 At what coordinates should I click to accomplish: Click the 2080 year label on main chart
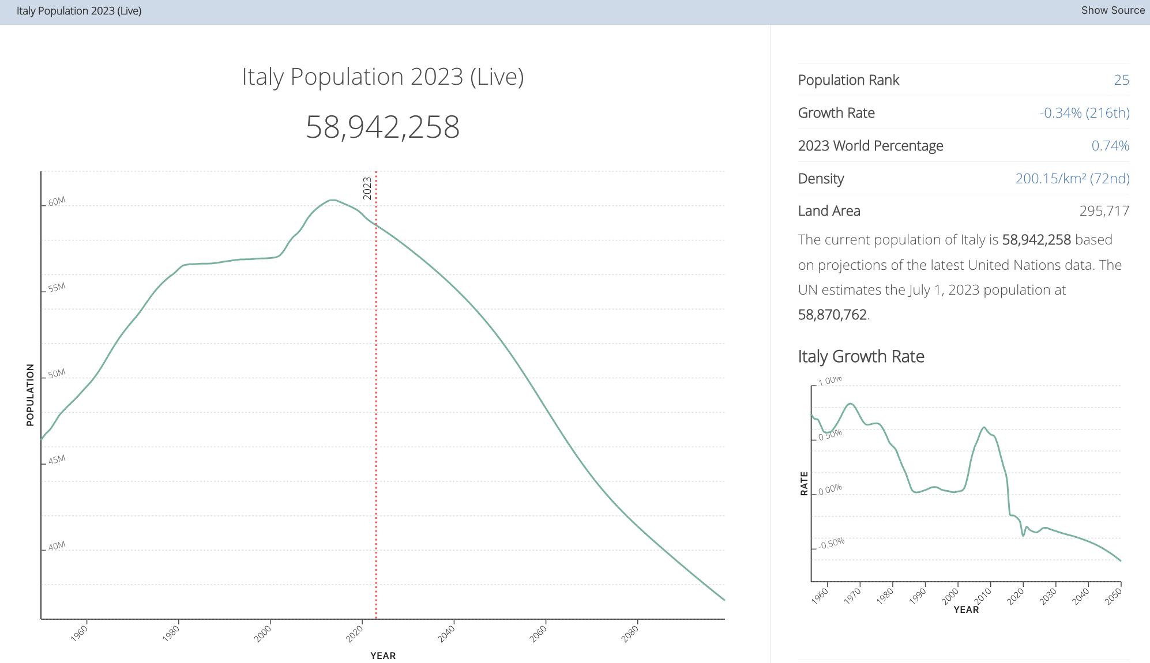(630, 634)
